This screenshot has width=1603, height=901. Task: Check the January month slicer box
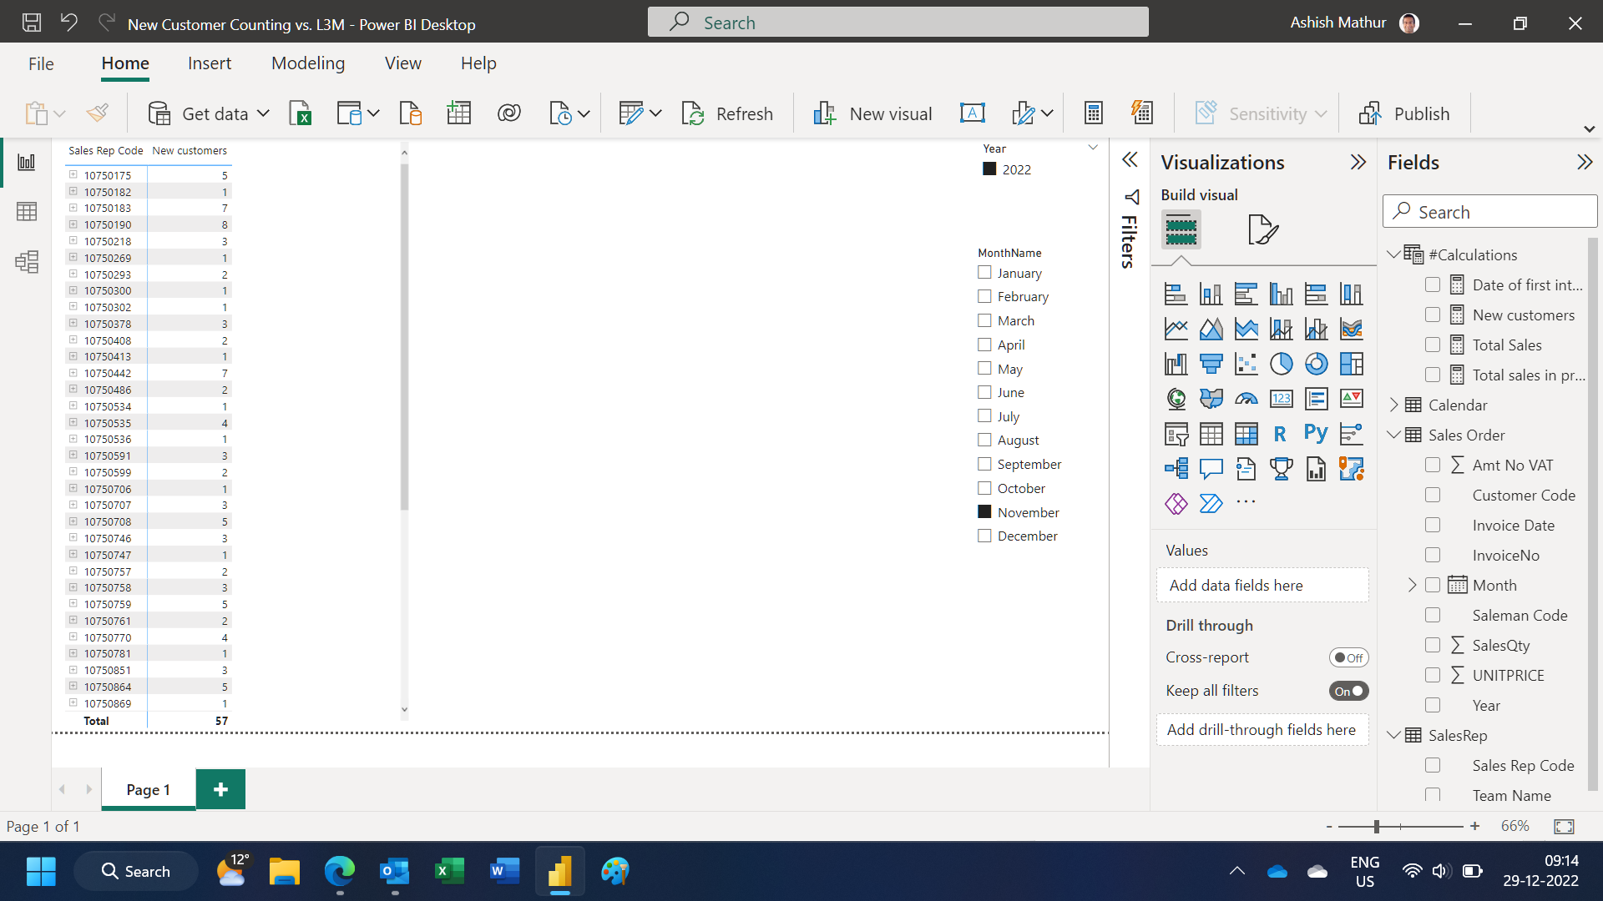pyautogui.click(x=984, y=273)
